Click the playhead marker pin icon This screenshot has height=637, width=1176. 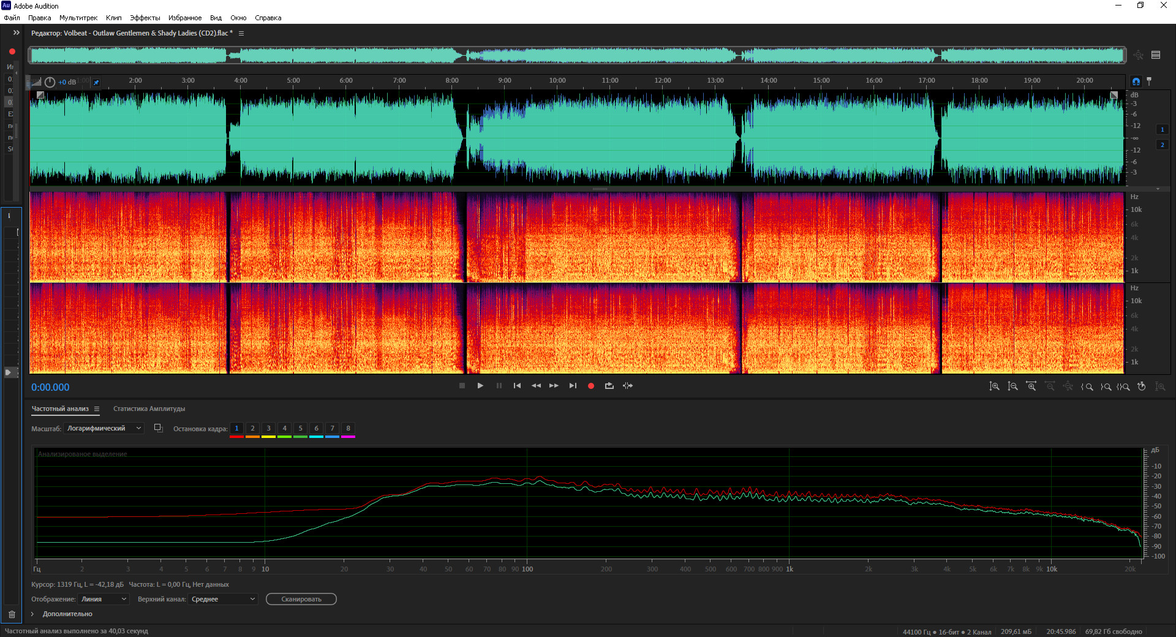1149,81
